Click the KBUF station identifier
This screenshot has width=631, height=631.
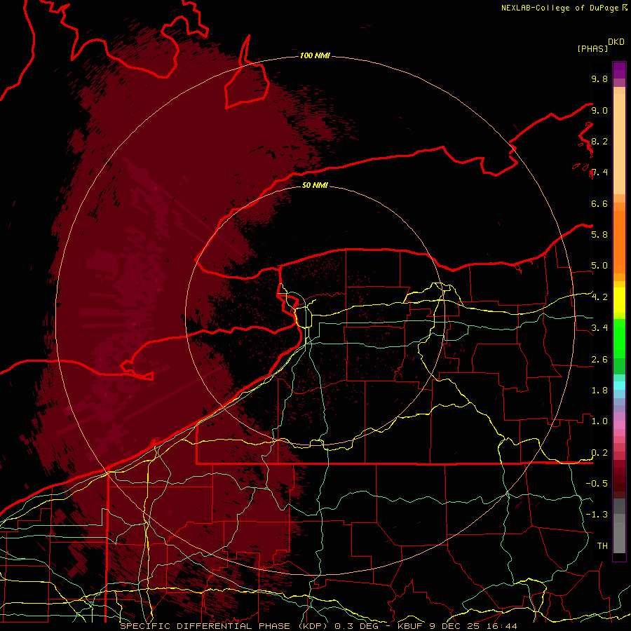pyautogui.click(x=409, y=626)
